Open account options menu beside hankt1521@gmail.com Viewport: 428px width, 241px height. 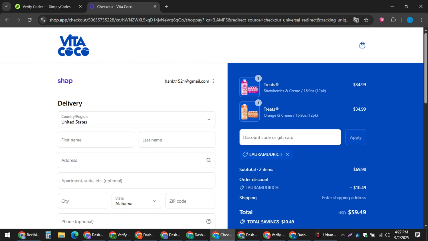click(x=213, y=81)
